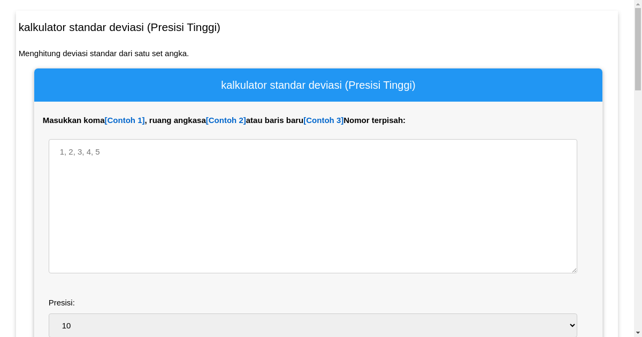The width and height of the screenshot is (642, 337).
Task: Click the top page title heading
Action: click(x=119, y=27)
